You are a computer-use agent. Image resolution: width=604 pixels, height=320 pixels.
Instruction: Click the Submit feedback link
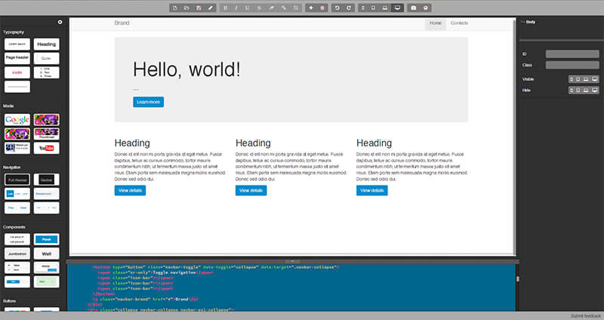pos(586,315)
